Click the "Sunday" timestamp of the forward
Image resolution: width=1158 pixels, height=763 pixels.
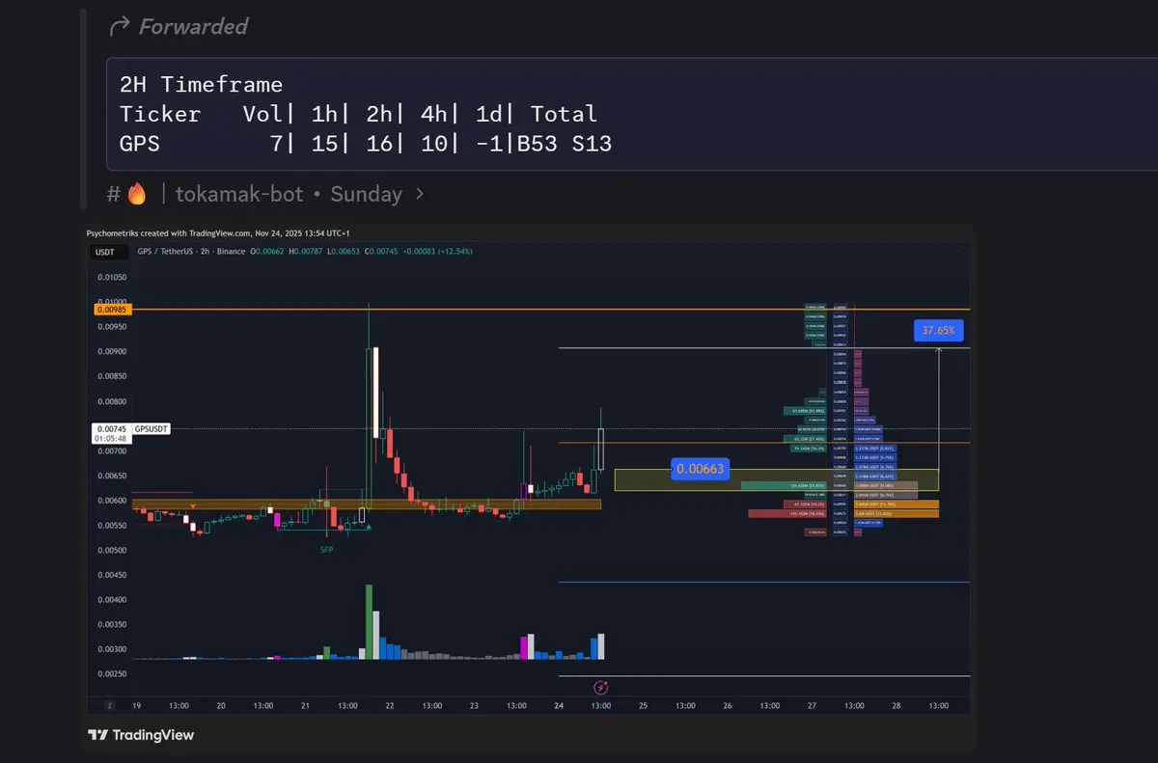(x=366, y=194)
